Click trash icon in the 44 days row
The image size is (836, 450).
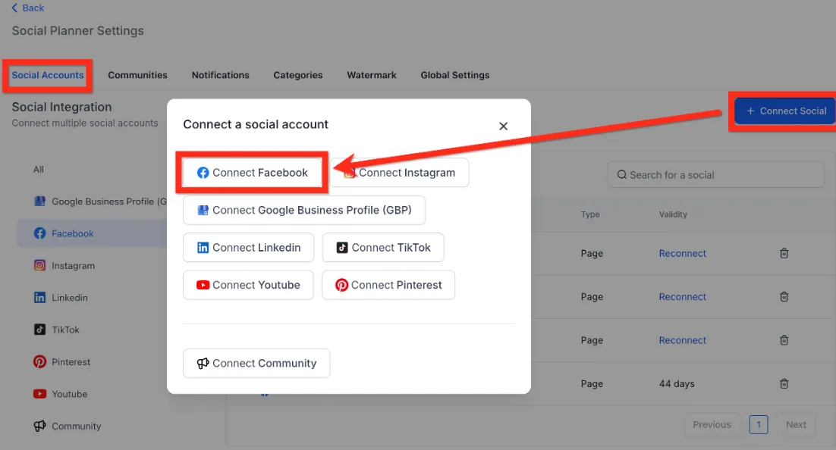tap(784, 383)
